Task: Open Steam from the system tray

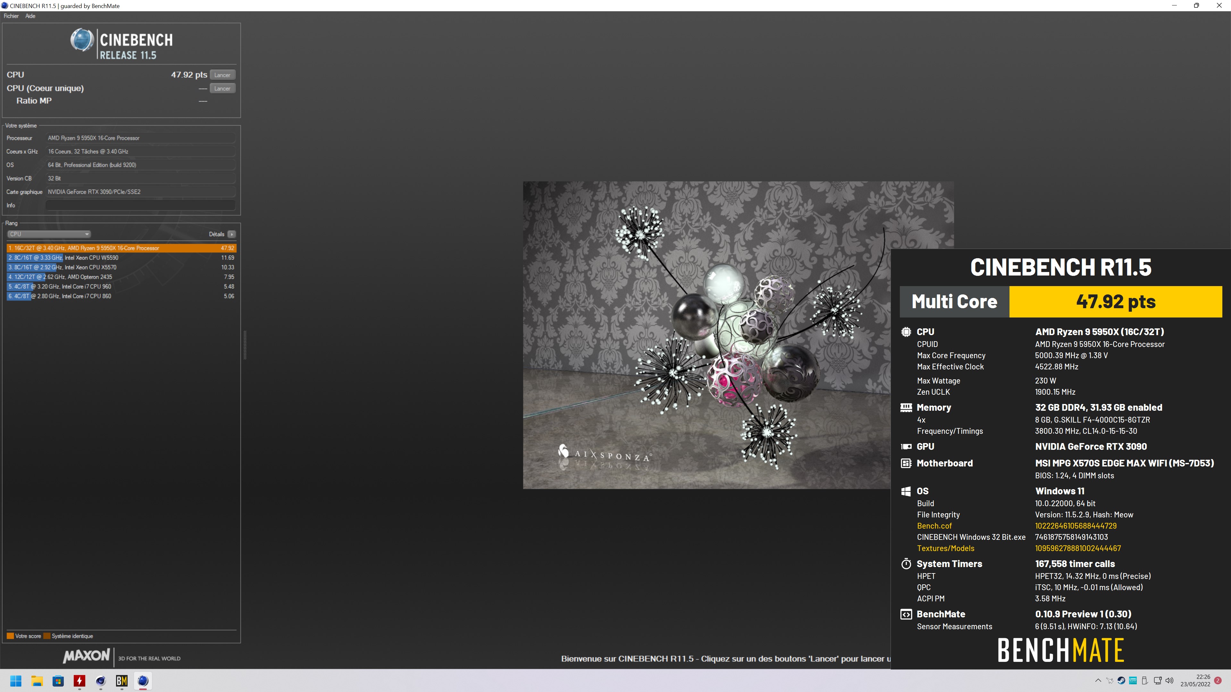Action: click(x=1121, y=680)
